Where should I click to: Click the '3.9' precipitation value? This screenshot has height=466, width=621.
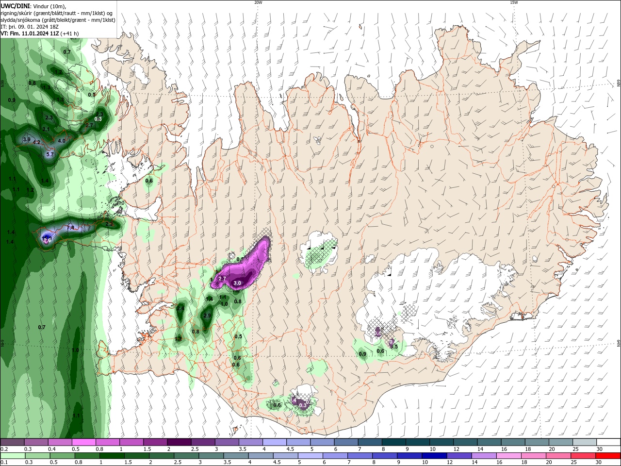[27, 139]
